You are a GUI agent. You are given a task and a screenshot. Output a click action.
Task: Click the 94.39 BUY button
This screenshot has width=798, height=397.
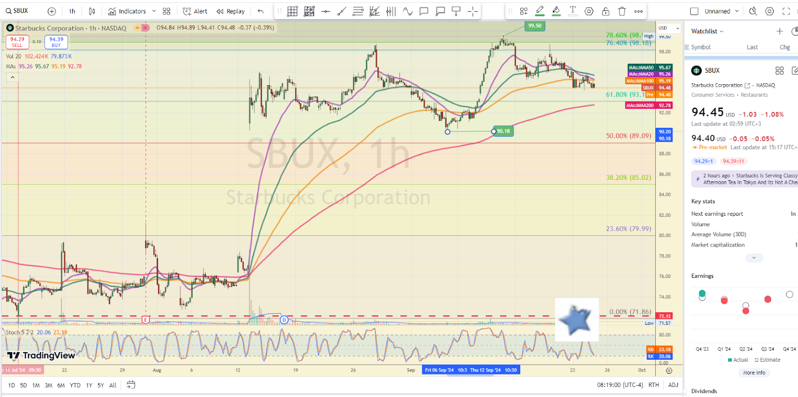pos(56,42)
